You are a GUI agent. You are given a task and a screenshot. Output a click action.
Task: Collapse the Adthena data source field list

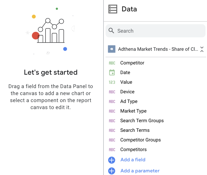click(x=202, y=49)
